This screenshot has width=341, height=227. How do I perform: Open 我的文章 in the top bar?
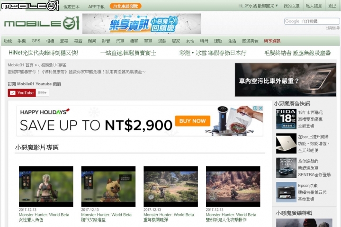tap(292, 6)
